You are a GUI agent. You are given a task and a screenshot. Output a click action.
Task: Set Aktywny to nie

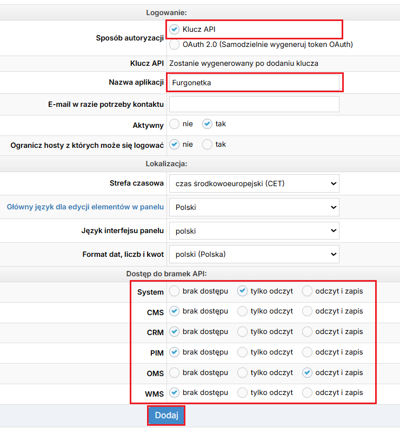point(175,124)
